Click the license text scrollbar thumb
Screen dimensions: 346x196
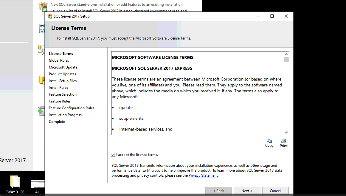[286, 60]
